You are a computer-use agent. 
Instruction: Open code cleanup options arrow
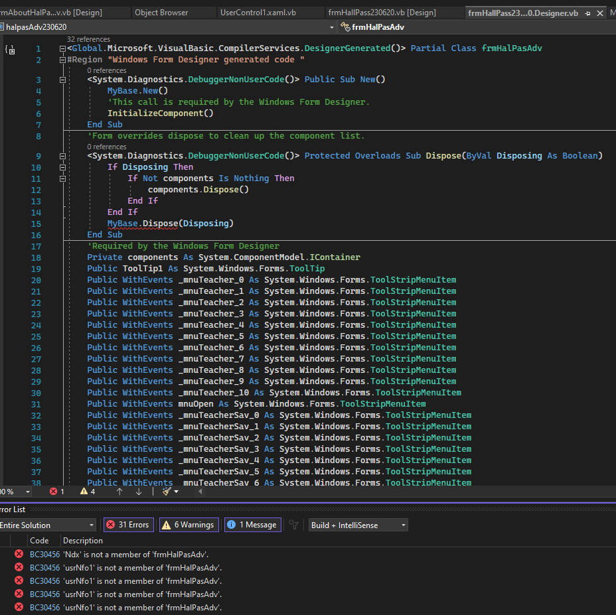[x=177, y=492]
